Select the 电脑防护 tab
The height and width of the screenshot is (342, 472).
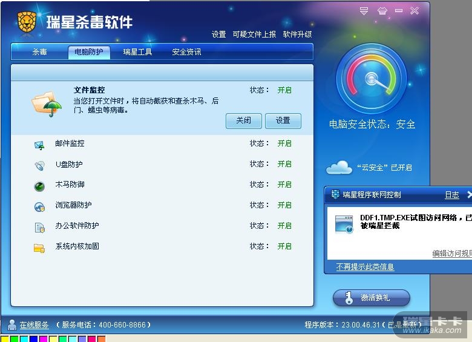click(x=89, y=52)
